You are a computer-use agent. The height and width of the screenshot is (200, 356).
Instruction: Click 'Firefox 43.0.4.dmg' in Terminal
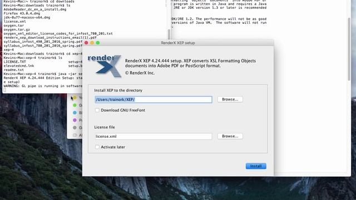[22, 13]
